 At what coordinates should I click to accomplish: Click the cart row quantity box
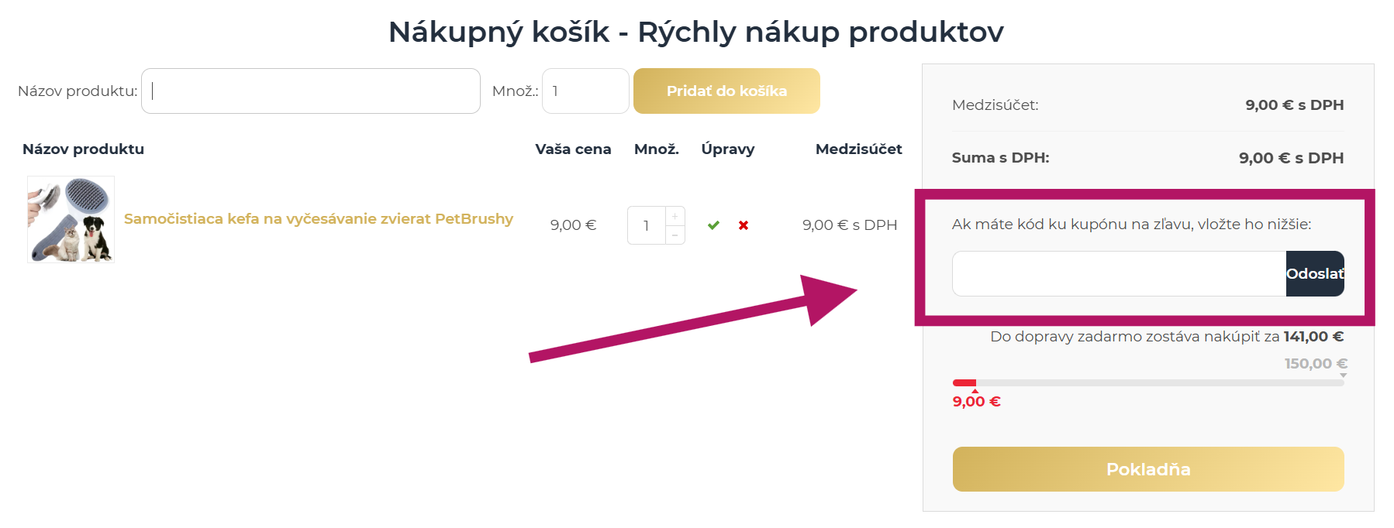(x=649, y=225)
